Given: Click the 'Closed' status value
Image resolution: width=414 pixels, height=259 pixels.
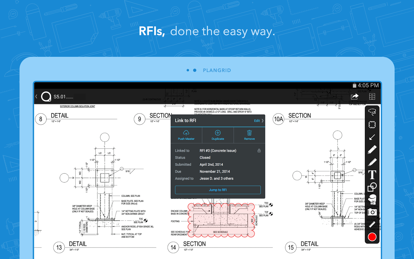Looking at the screenshot, I should 205,157.
